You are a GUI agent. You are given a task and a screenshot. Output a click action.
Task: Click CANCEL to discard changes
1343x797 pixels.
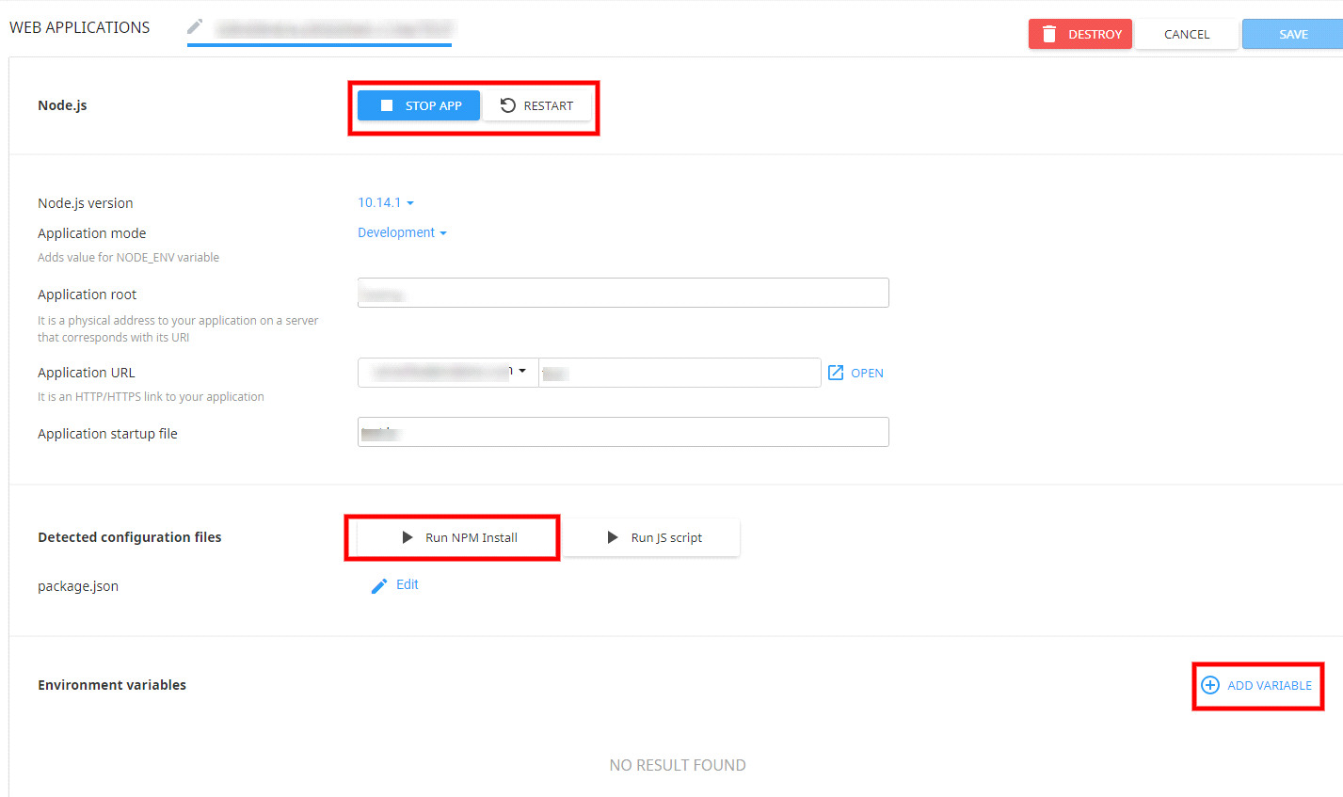click(1186, 33)
